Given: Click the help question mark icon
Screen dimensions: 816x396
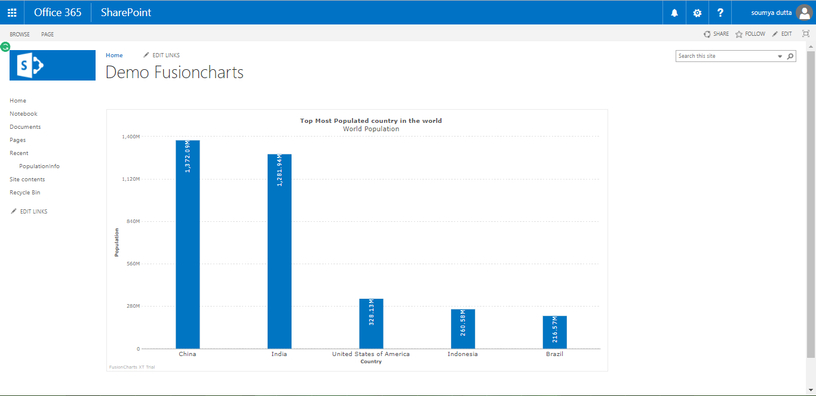Looking at the screenshot, I should click(x=720, y=13).
